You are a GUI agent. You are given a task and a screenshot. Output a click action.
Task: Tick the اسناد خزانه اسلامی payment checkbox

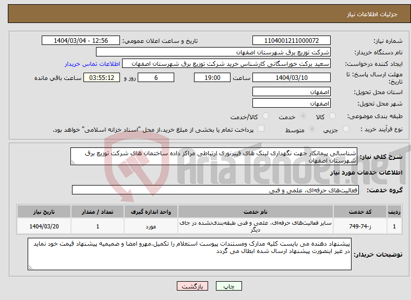click(x=261, y=129)
